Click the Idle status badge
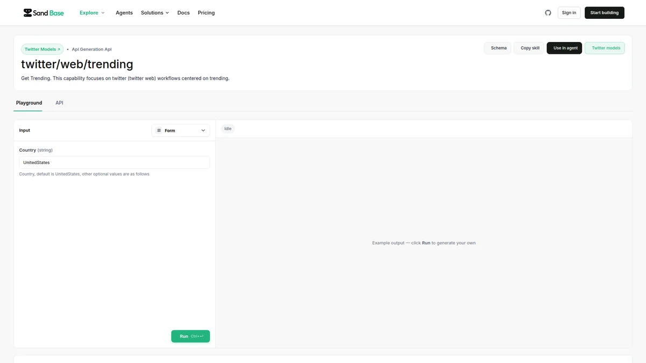The width and height of the screenshot is (646, 363). tap(228, 129)
